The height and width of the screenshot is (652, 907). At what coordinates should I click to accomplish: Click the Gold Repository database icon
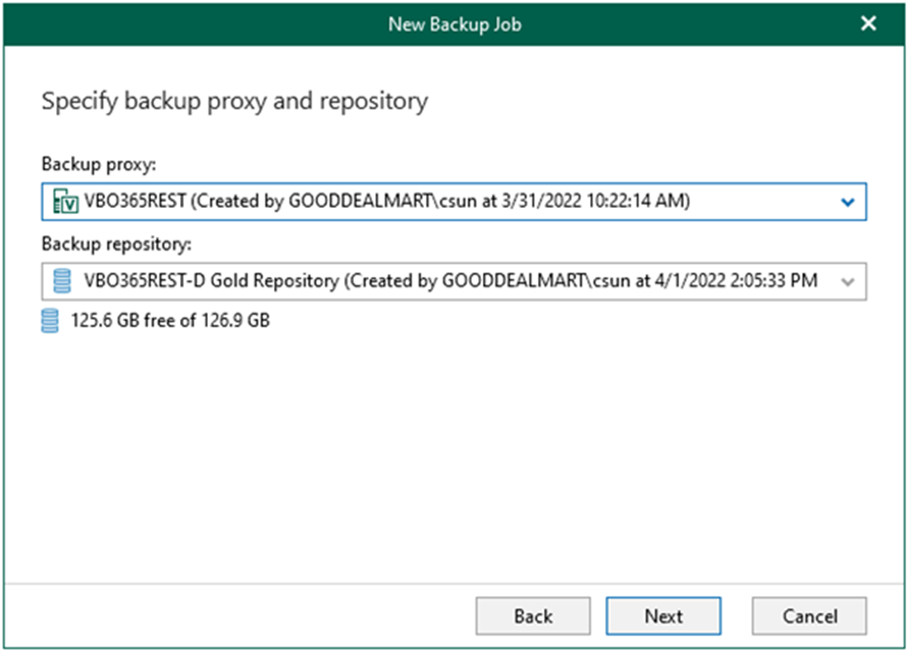(x=62, y=281)
